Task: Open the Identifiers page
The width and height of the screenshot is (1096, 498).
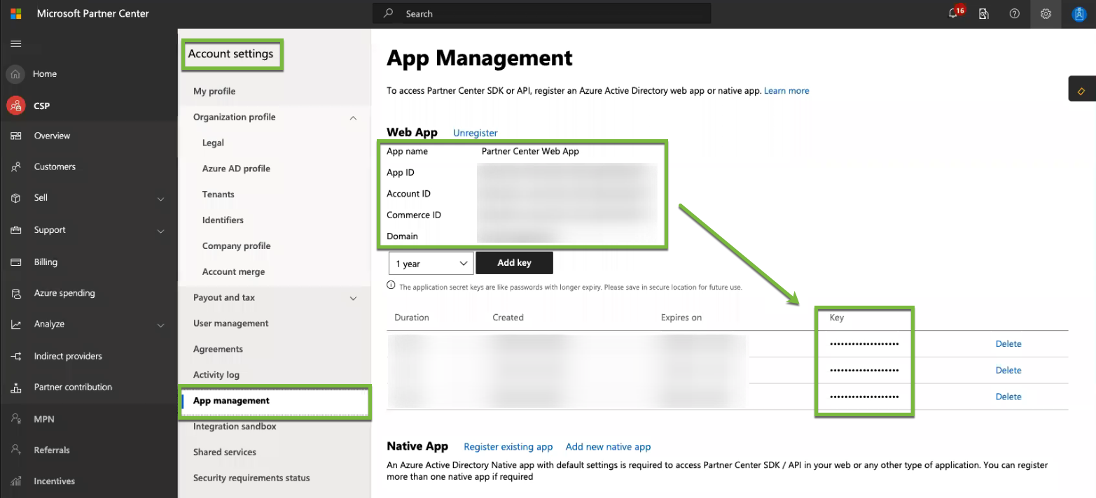Action: click(223, 220)
